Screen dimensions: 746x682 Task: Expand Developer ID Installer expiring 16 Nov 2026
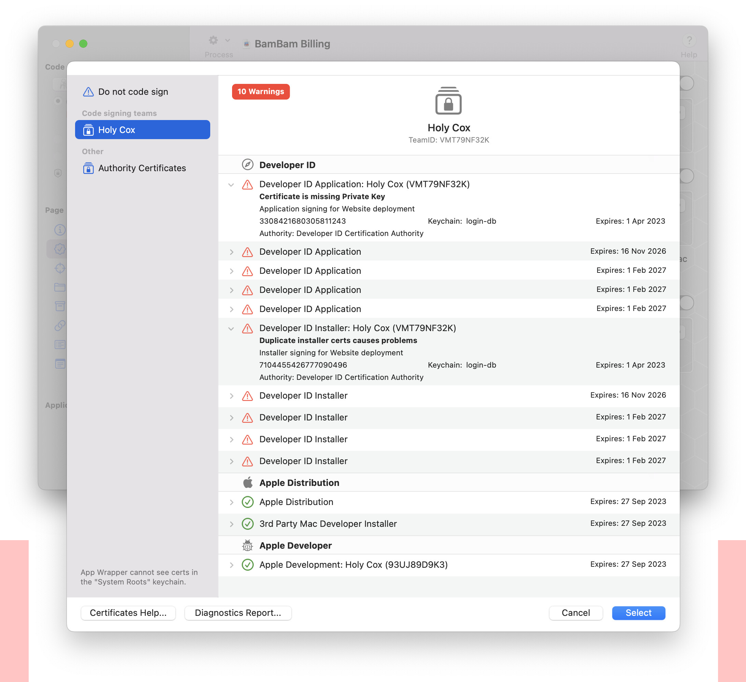pos(231,396)
